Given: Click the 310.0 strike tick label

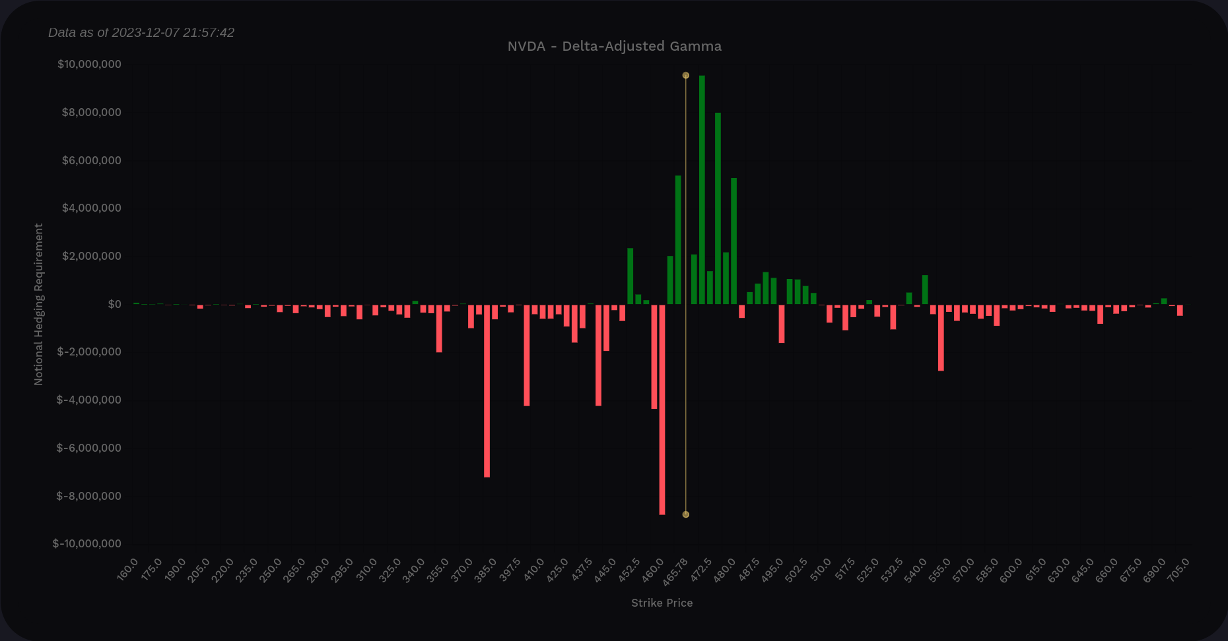Looking at the screenshot, I should [x=366, y=569].
